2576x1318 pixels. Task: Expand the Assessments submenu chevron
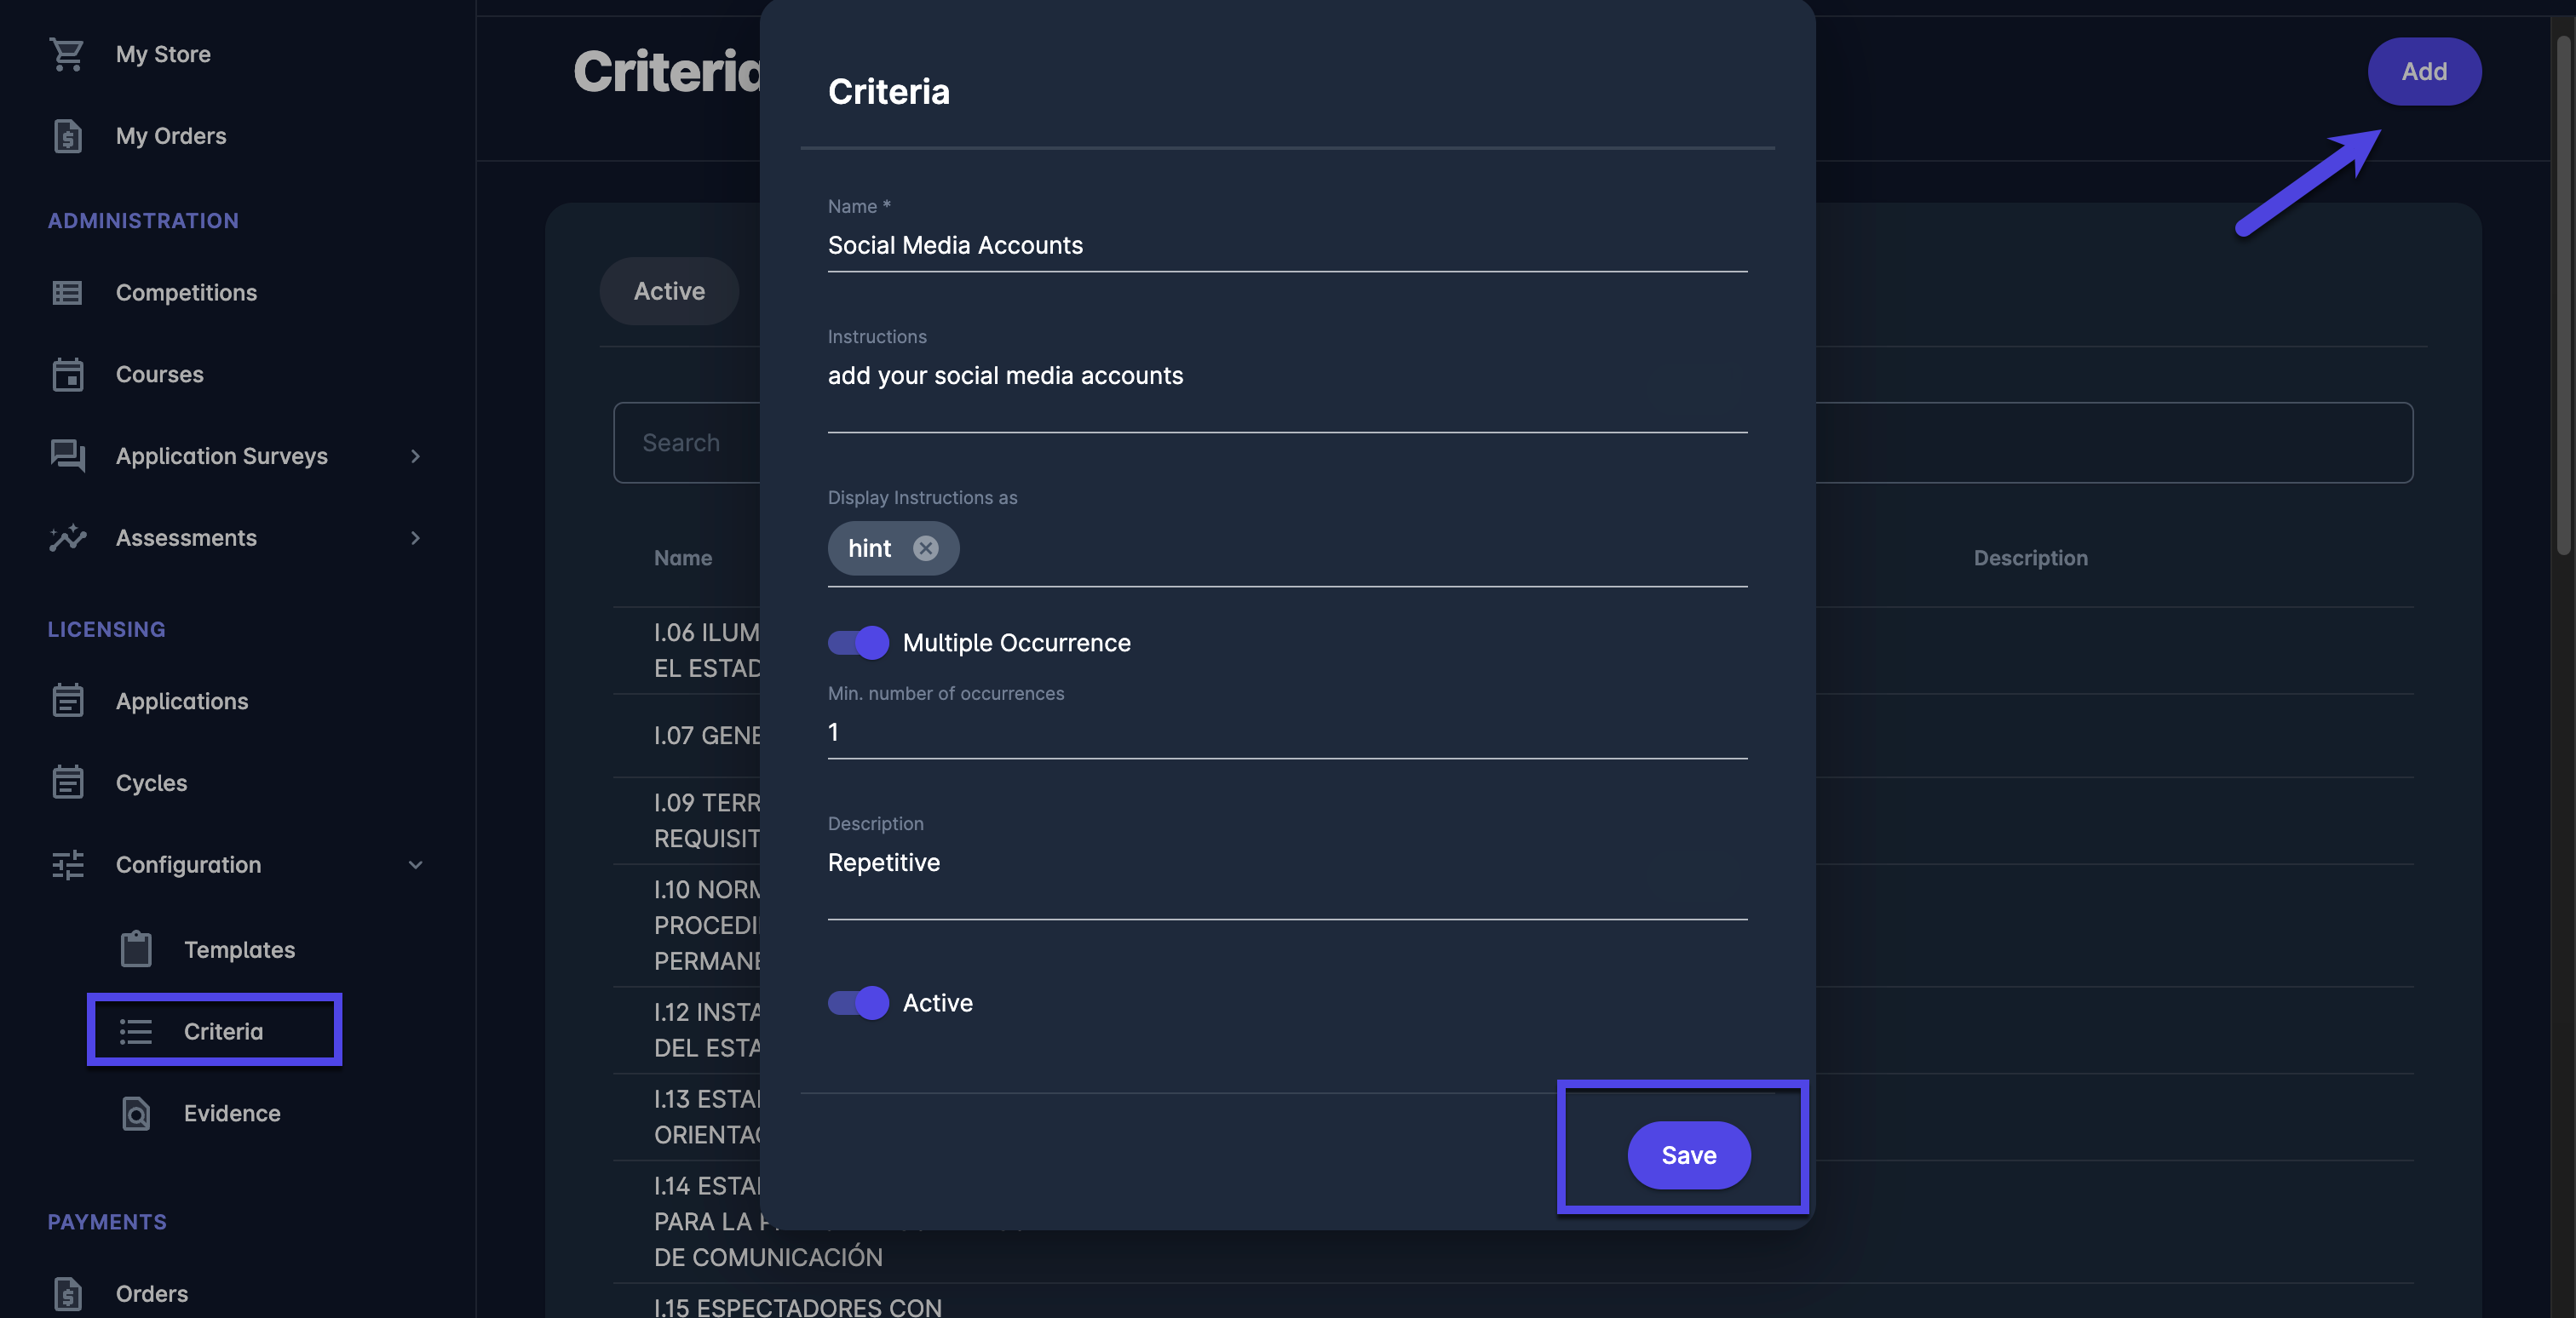point(415,537)
